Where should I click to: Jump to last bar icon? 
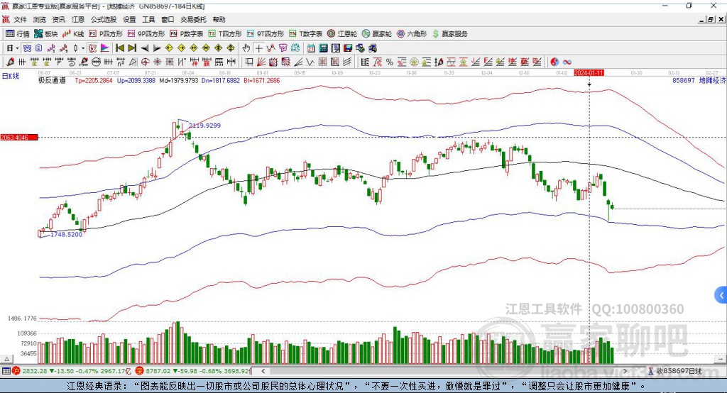point(132,48)
